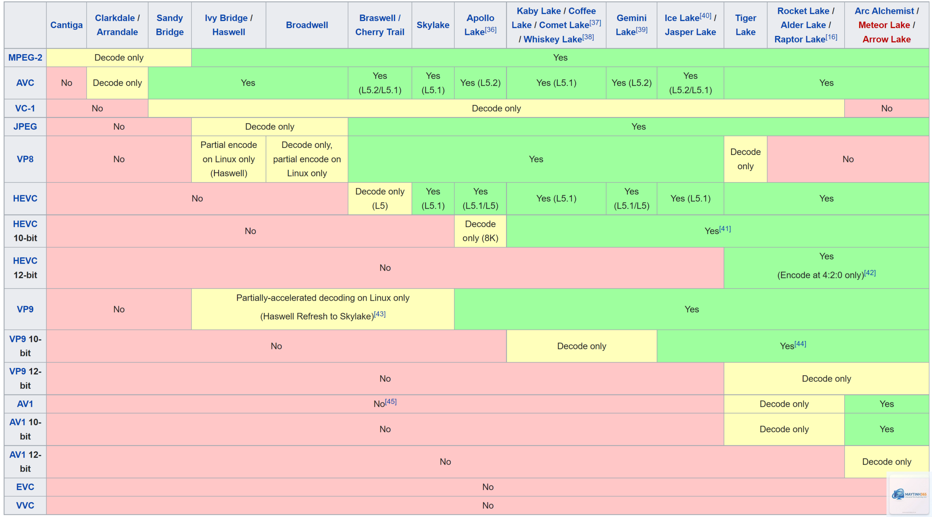
Task: Follow the EVC row header link
Action: tap(25, 487)
